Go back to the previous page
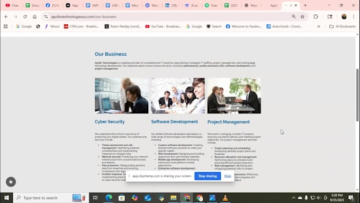Screen dimensions: 360x203 point(6,16)
